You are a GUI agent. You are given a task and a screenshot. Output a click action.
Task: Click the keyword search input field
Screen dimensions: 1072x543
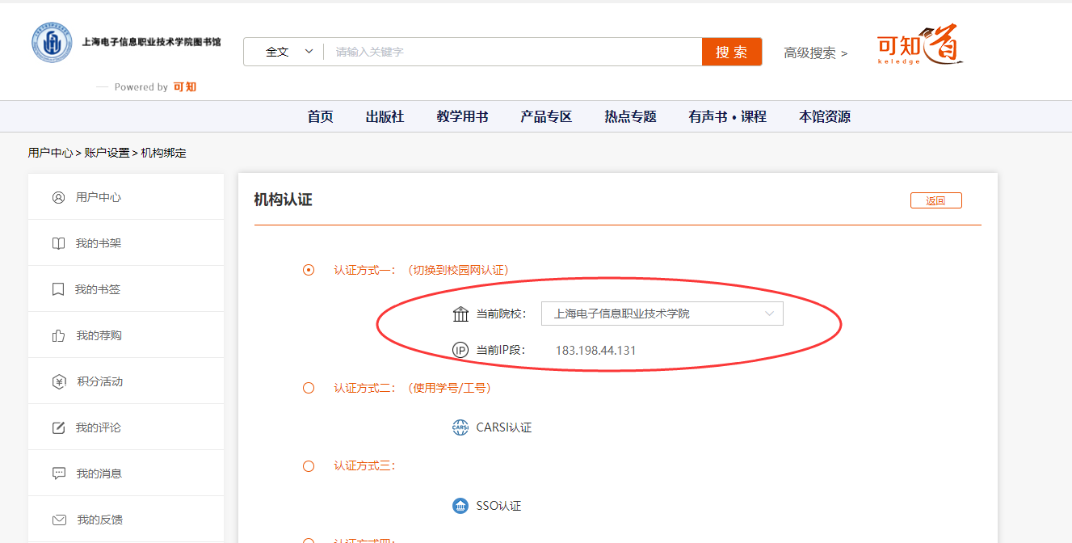(513, 52)
